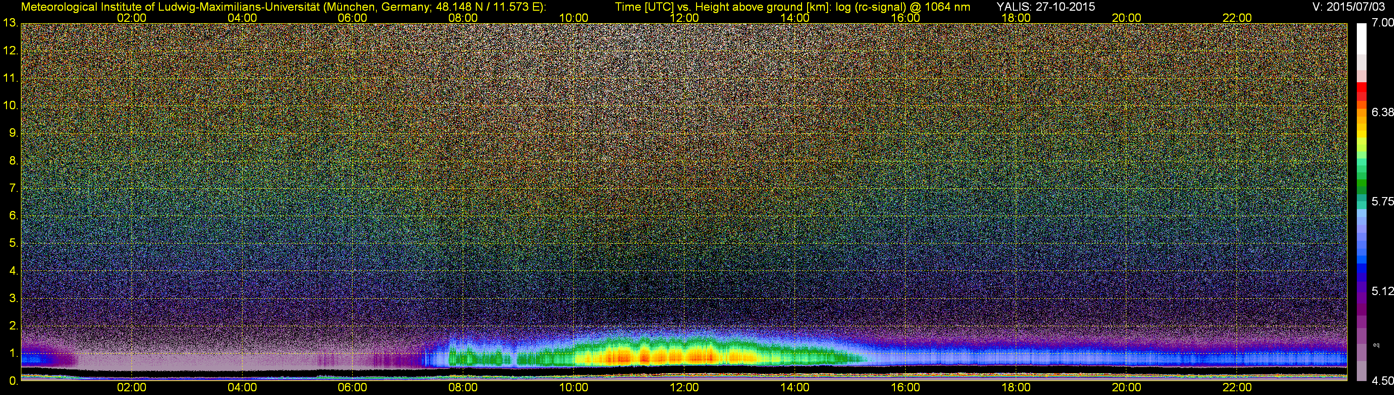Screen dimensions: 1394x395
Task: Select the 16:00 tick label on top axis
Action: (905, 18)
